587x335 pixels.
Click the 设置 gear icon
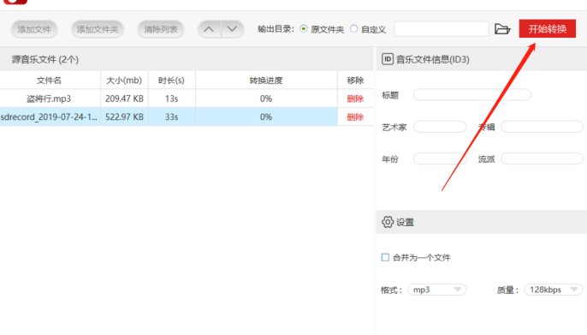(x=388, y=222)
